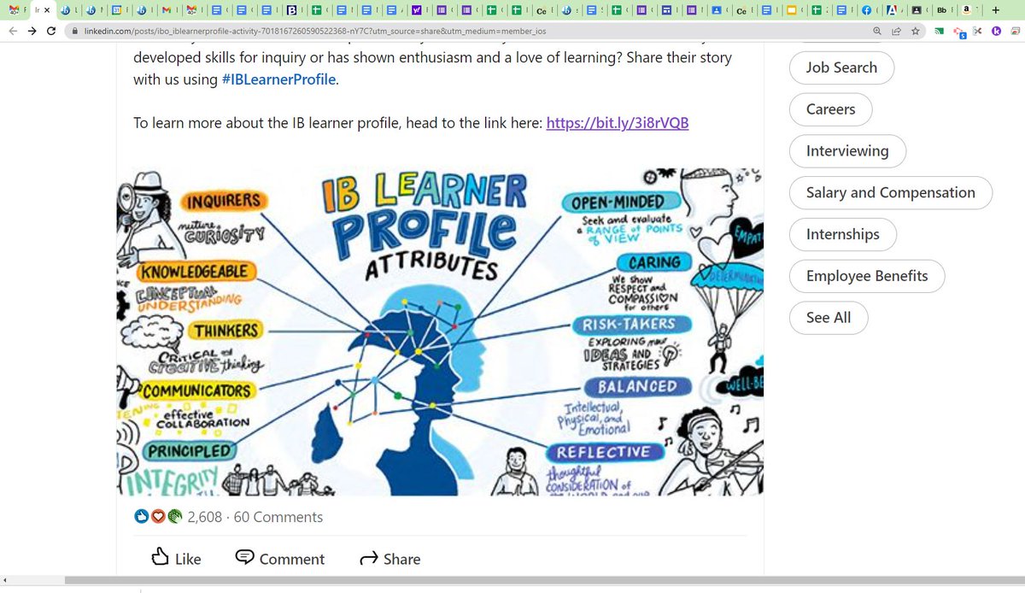This screenshot has height=593, width=1025.
Task: Click the share page icon in address bar
Action: coord(896,30)
